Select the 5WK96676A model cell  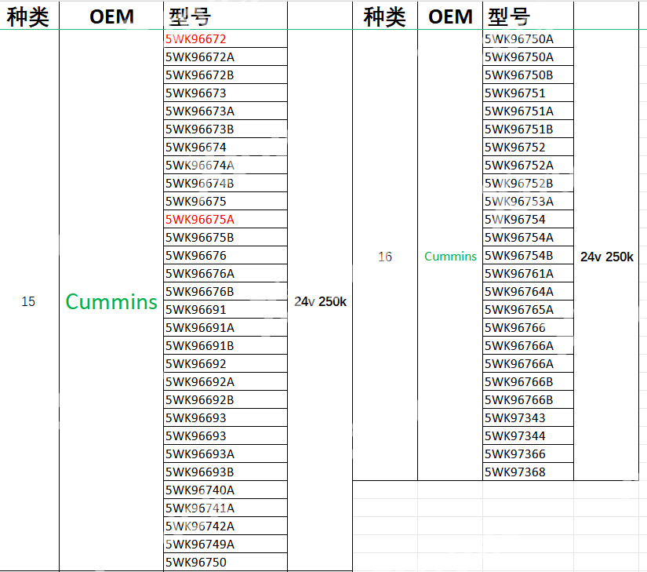coord(225,273)
